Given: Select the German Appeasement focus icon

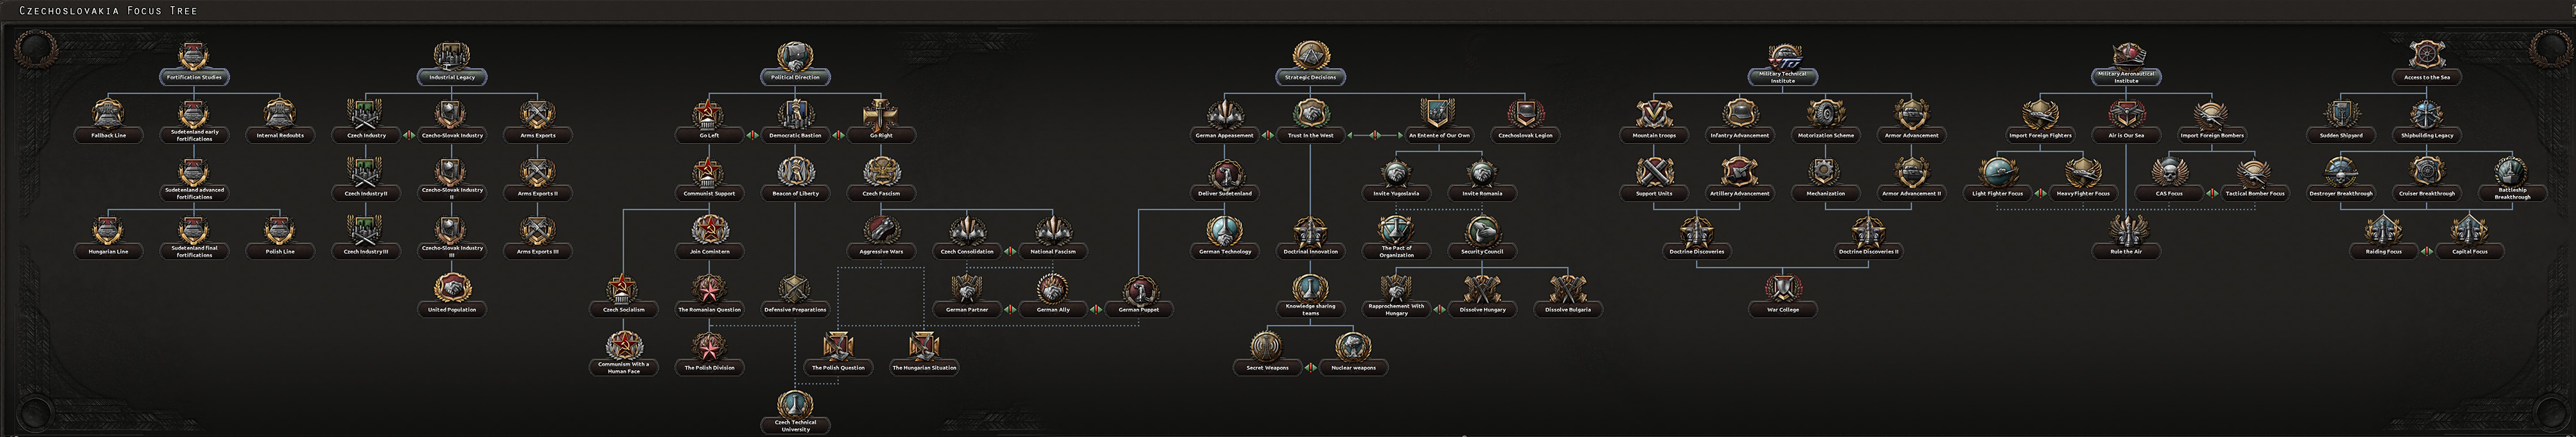Looking at the screenshot, I should [1224, 114].
